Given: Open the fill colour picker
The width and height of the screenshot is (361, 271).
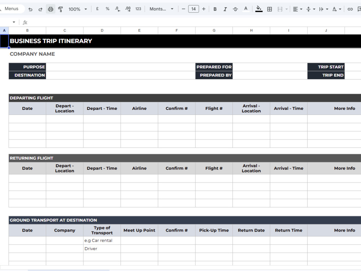Looking at the screenshot, I should tap(259, 9).
